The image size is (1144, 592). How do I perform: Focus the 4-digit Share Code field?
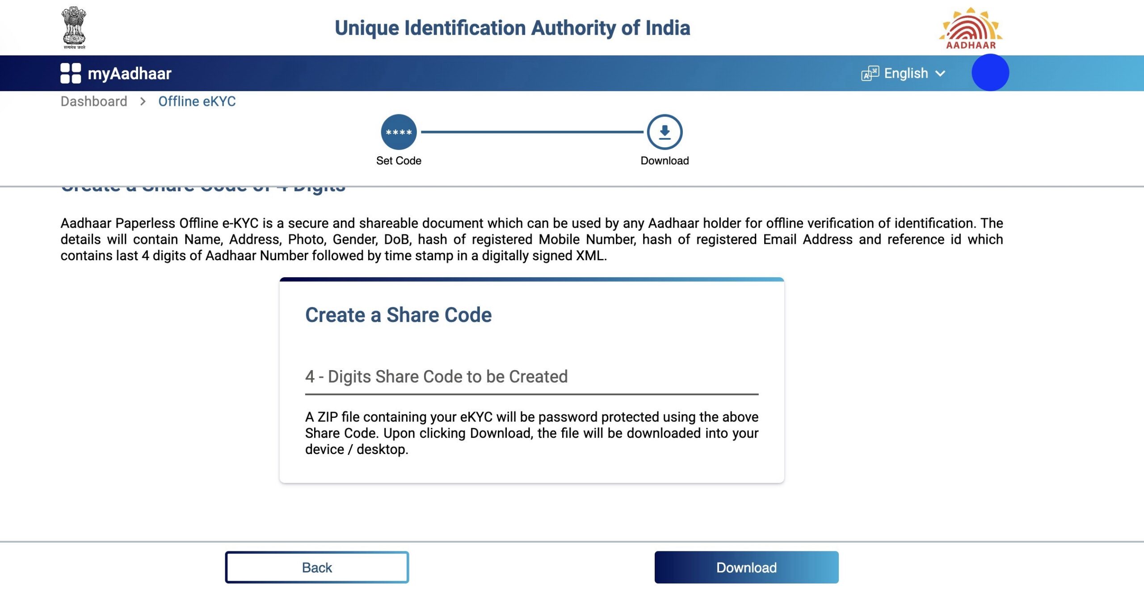pyautogui.click(x=532, y=377)
